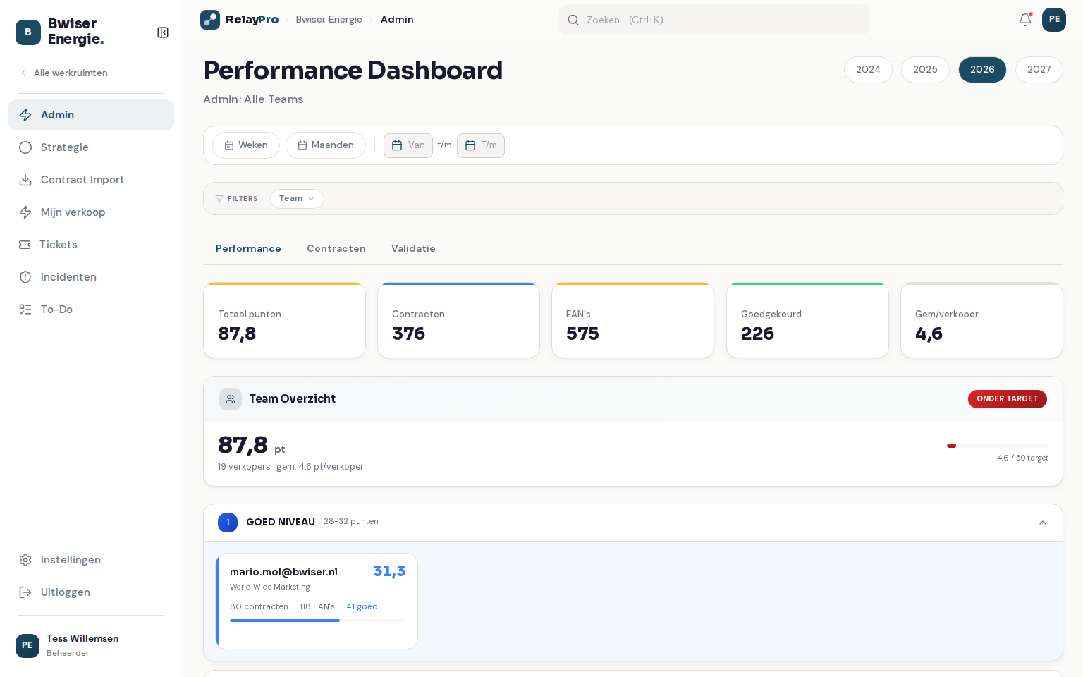1083x677 pixels.
Task: Click the Tess Willemsen avatar in sidebar
Action: pyautogui.click(x=27, y=645)
